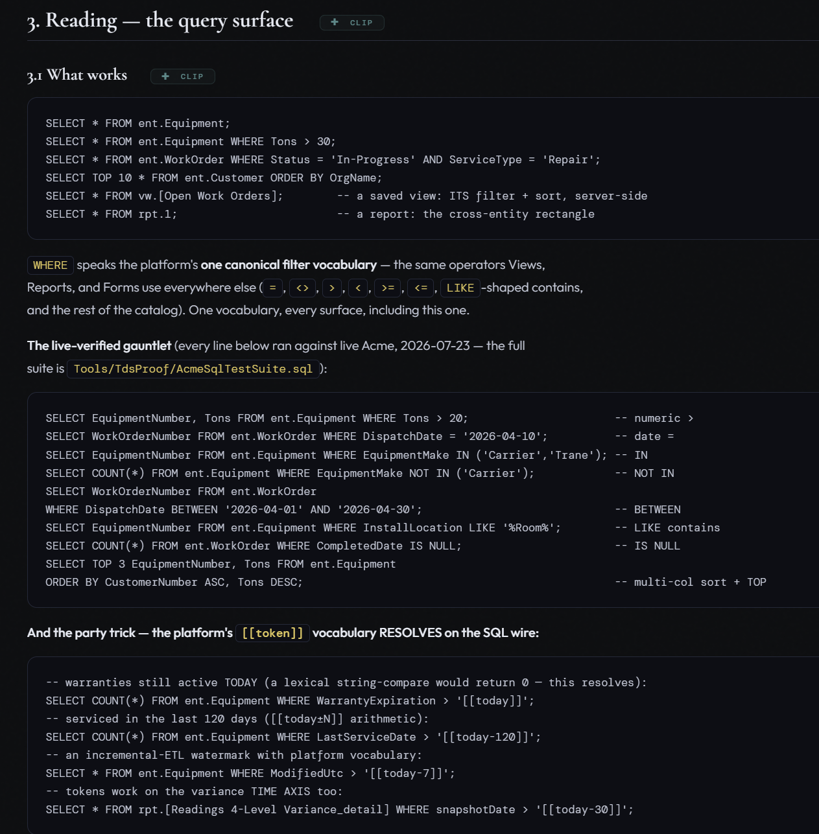Click the LIKE keyword chip
Image resolution: width=819 pixels, height=834 pixels.
[x=460, y=288]
